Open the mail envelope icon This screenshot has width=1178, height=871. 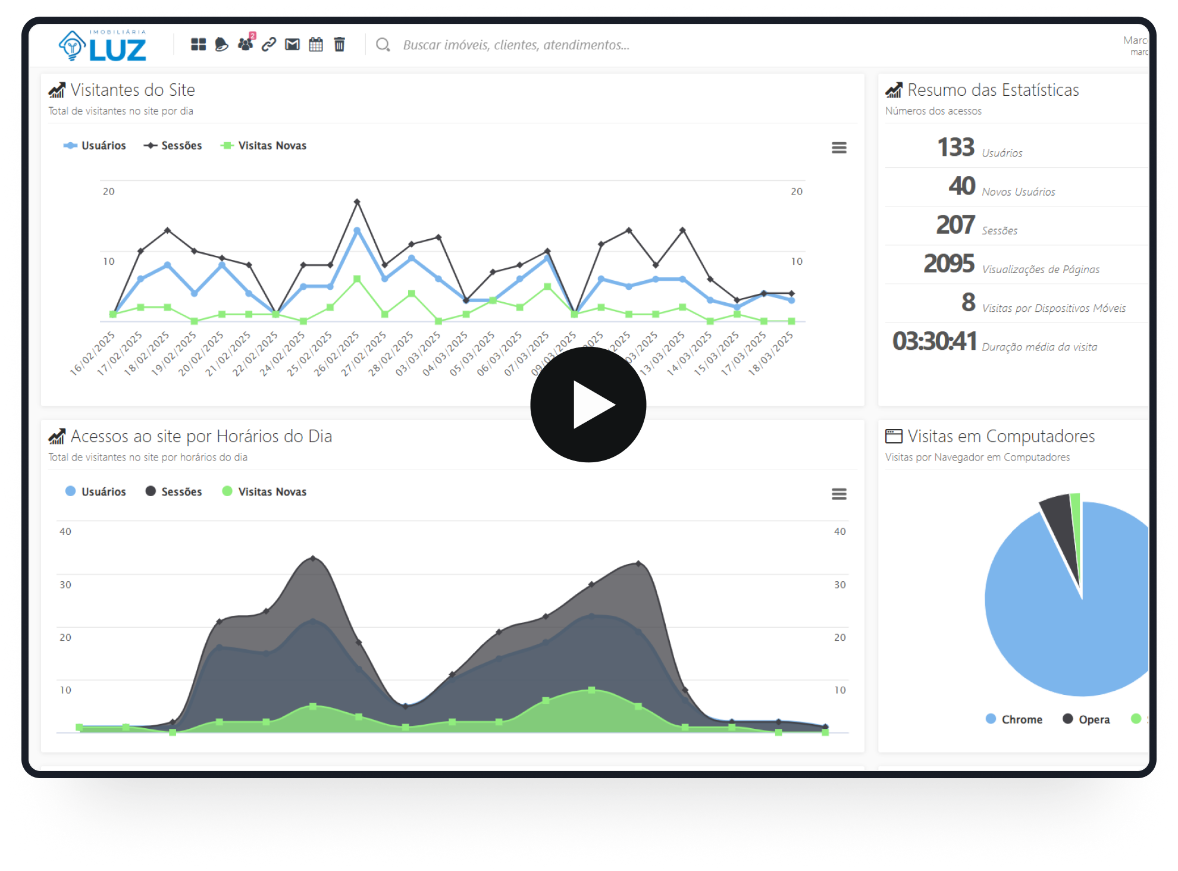click(292, 45)
